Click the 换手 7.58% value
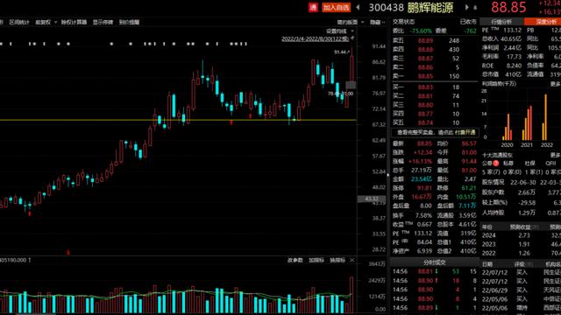The width and height of the screenshot is (561, 315). 423,215
